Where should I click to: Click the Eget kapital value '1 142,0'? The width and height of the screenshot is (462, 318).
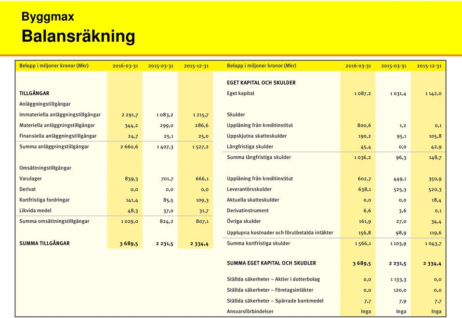[434, 93]
